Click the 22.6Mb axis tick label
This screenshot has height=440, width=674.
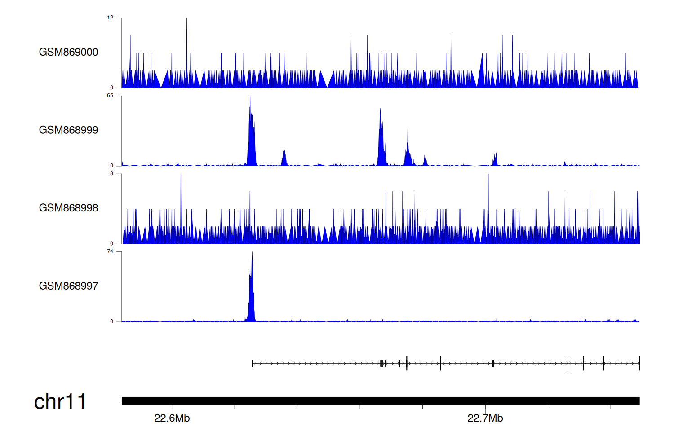tap(172, 418)
